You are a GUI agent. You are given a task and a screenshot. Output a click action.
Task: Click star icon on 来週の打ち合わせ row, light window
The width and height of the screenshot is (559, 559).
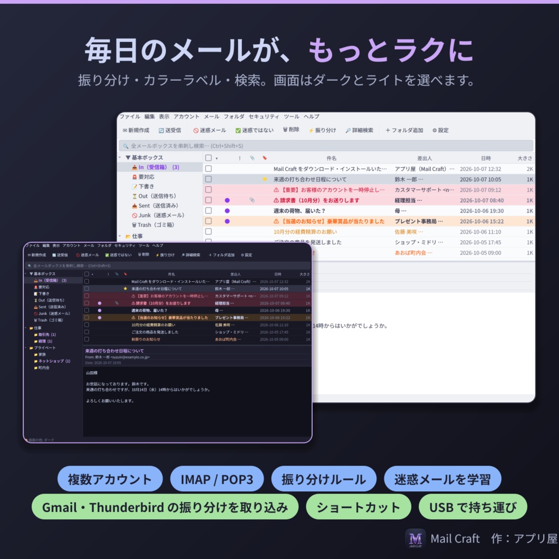pyautogui.click(x=265, y=179)
